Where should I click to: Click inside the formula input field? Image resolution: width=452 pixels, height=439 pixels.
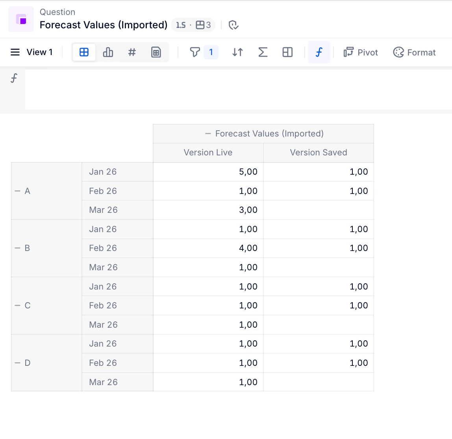click(236, 89)
